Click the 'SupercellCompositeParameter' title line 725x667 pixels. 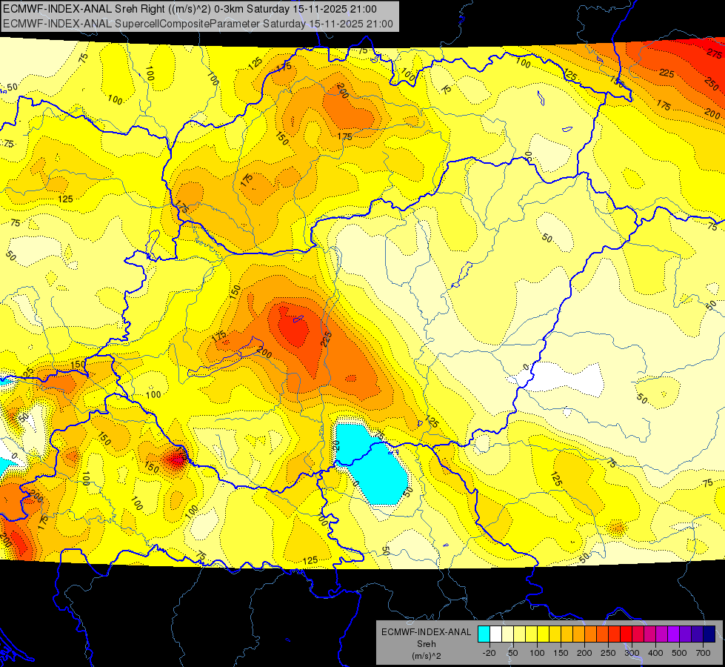click(x=198, y=24)
